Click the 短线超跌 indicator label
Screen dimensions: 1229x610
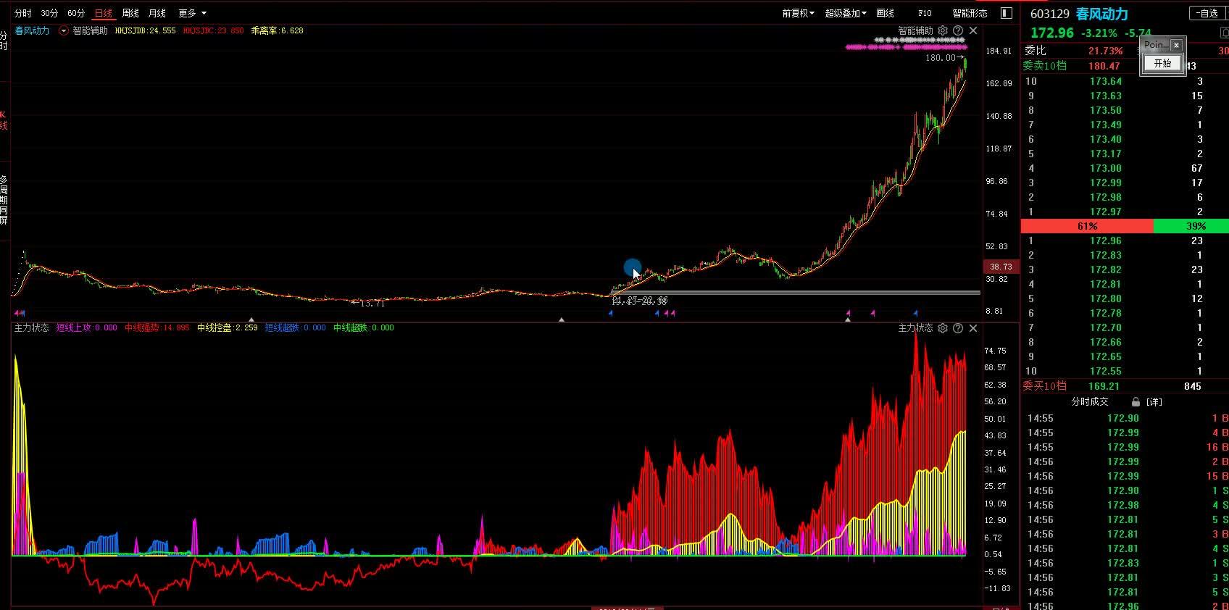click(x=295, y=328)
